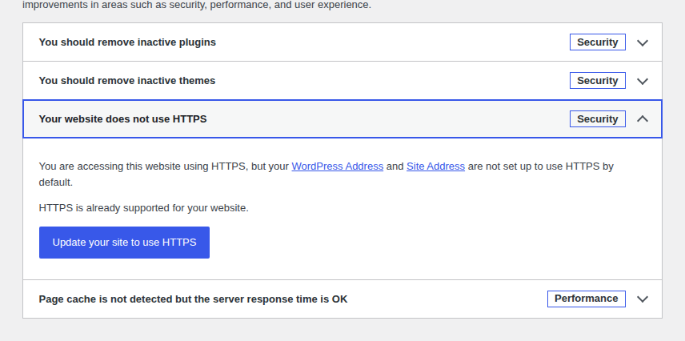
Task: Expand the inactive themes chevron
Action: [x=642, y=82]
